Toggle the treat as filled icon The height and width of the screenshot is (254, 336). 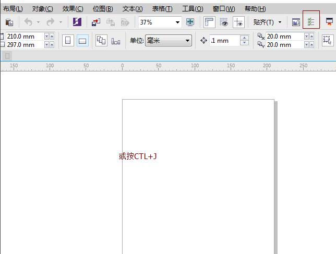pos(328,40)
